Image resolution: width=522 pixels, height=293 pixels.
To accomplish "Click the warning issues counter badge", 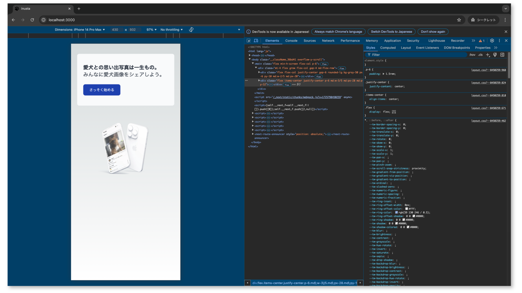I will (x=481, y=41).
